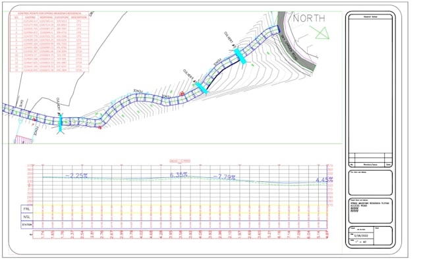
Task: Click the DESCRIPTION column header in table
Action: click(79, 17)
